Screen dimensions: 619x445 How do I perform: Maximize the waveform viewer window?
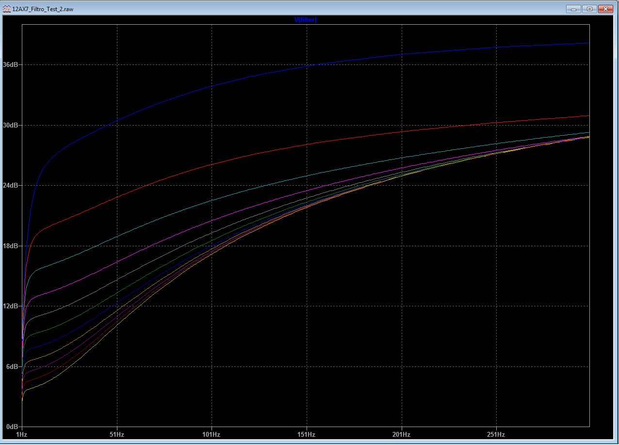click(x=589, y=9)
